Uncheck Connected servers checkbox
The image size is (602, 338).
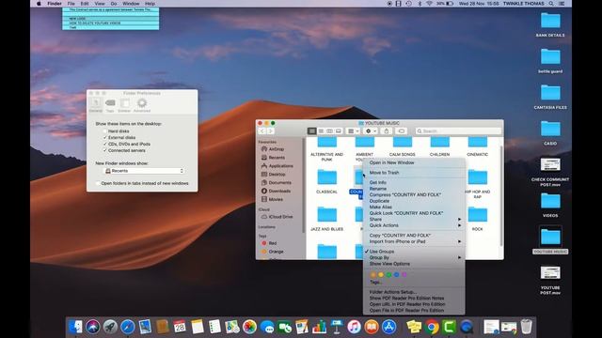104,150
